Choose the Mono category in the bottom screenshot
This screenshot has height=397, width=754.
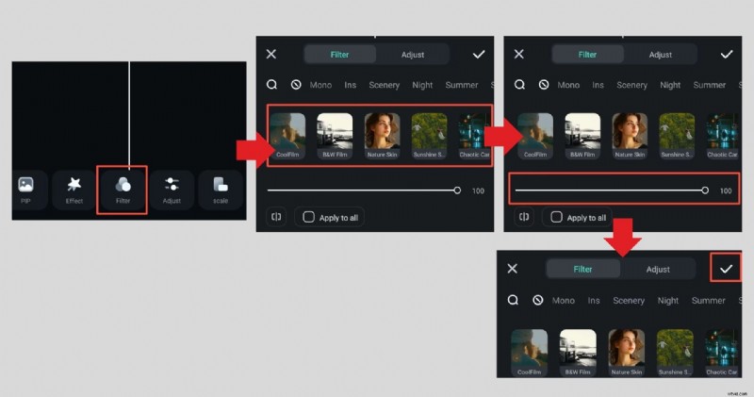click(x=564, y=300)
